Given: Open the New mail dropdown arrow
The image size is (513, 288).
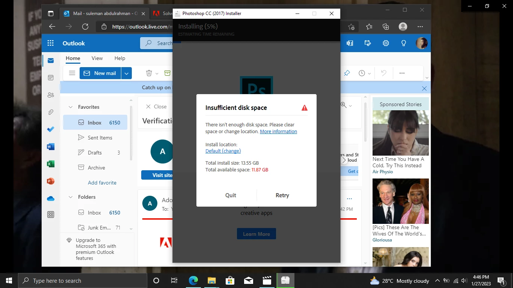Looking at the screenshot, I should (127, 73).
